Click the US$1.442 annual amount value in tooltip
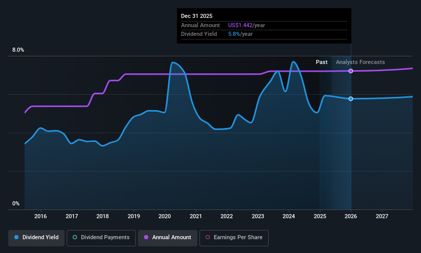 240,25
